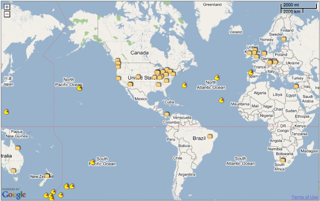
Task: Select the duck in North Pacific Ocean
Action: pyautogui.click(x=80, y=88)
